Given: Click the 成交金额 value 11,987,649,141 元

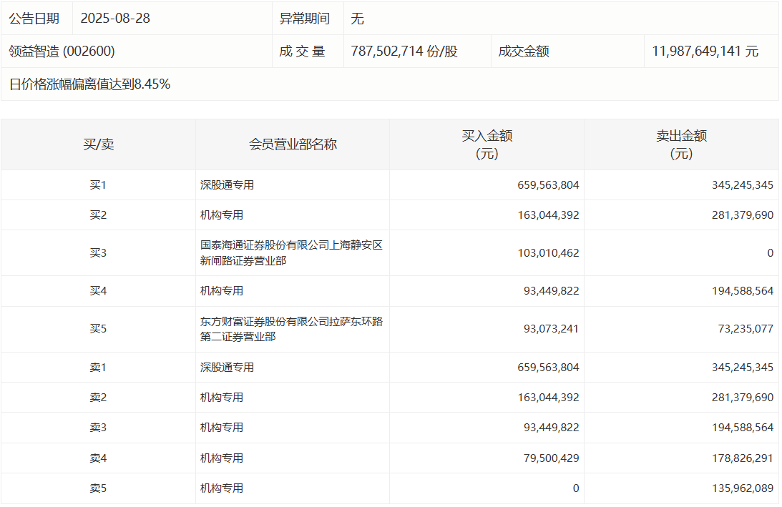Looking at the screenshot, I should (705, 51).
